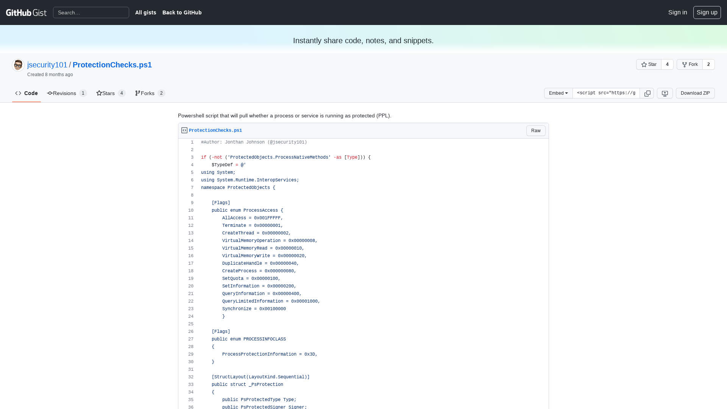Click the save to desktop icon button

tap(665, 93)
